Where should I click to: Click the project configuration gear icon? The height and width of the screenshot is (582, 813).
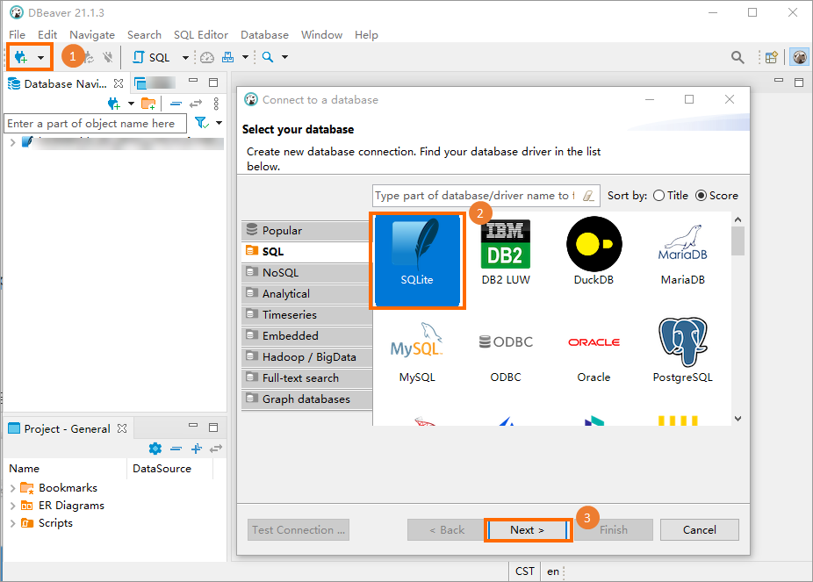(x=155, y=449)
